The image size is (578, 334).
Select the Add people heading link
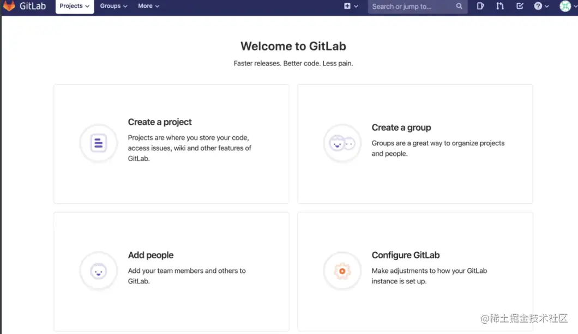coord(150,255)
